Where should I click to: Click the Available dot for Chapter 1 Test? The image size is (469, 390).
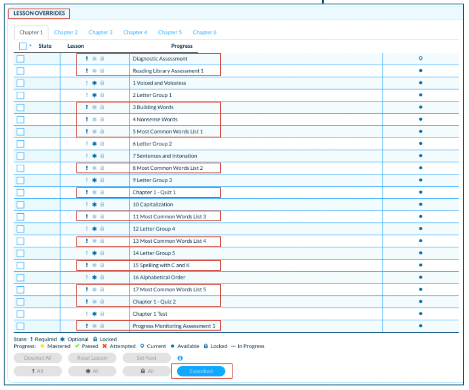pyautogui.click(x=420, y=314)
